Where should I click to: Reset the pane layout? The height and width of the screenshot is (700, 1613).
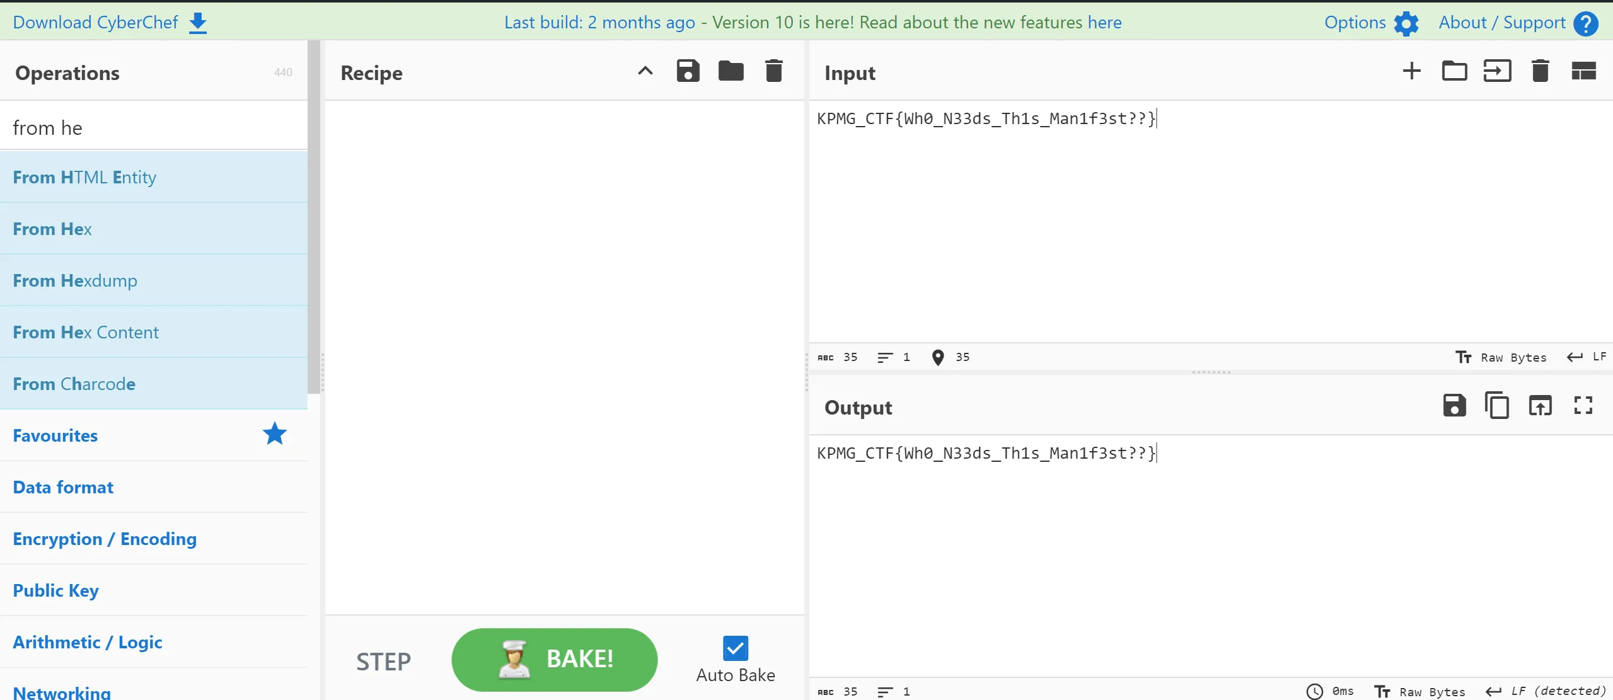(x=1583, y=71)
